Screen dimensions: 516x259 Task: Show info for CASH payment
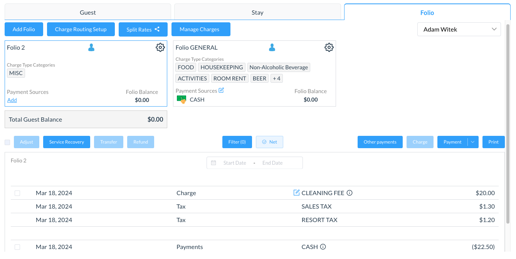pyautogui.click(x=323, y=247)
